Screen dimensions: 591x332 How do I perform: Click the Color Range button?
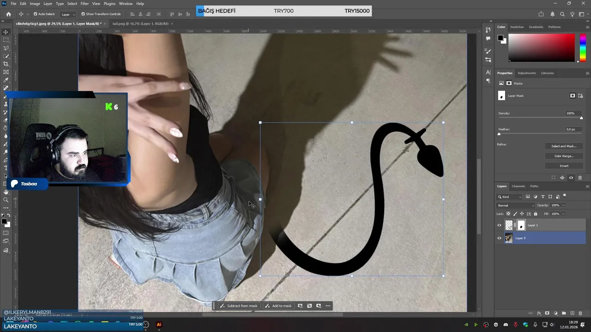tap(564, 156)
